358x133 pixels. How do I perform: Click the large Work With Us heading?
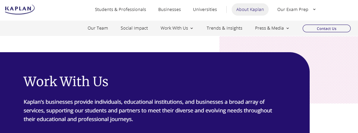(x=66, y=81)
